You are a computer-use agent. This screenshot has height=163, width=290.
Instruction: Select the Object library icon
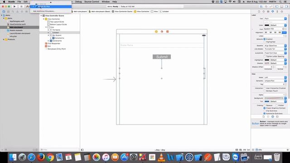tap(273, 117)
